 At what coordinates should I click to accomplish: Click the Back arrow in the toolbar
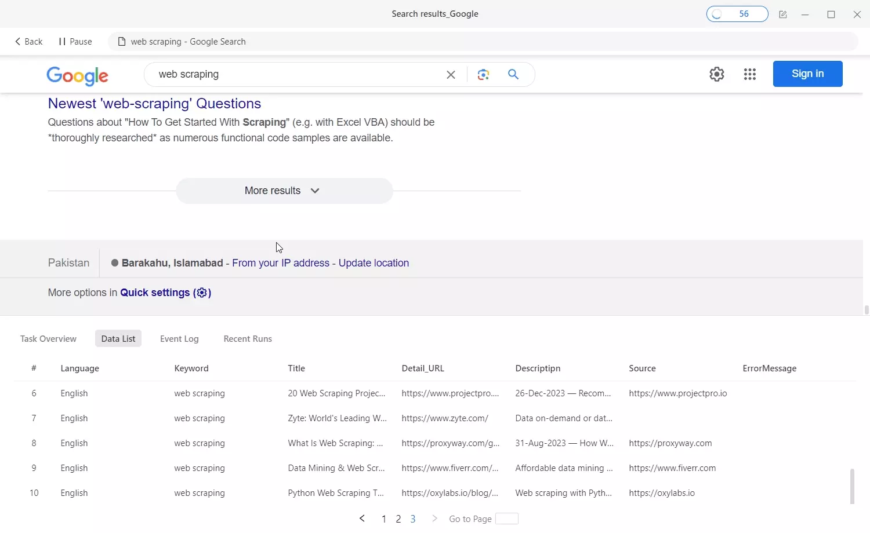[x=27, y=41]
